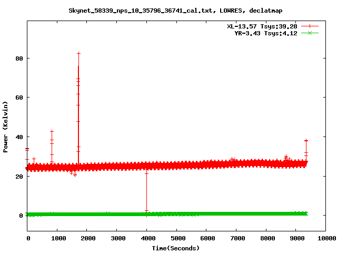Click the green legend line sample marker
Screen dimensions: 337x253
pyautogui.click(x=310, y=33)
